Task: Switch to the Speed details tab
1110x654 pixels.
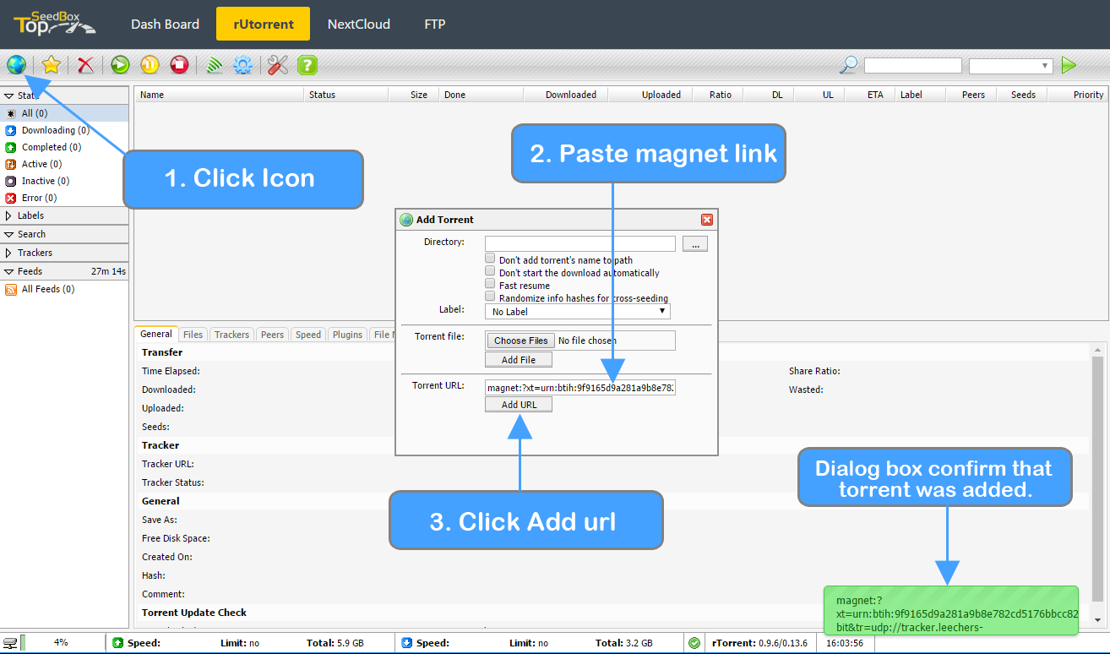Action: (308, 335)
